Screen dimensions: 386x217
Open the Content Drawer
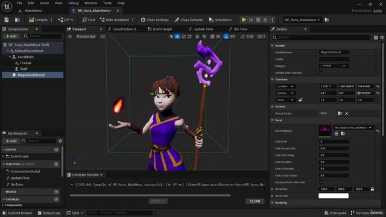17,213
